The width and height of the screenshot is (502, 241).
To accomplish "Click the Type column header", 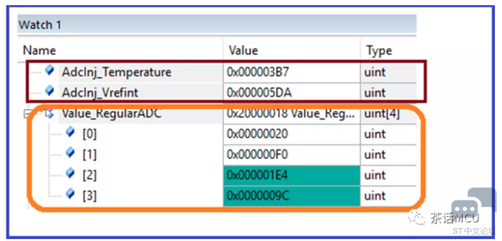I will 379,51.
